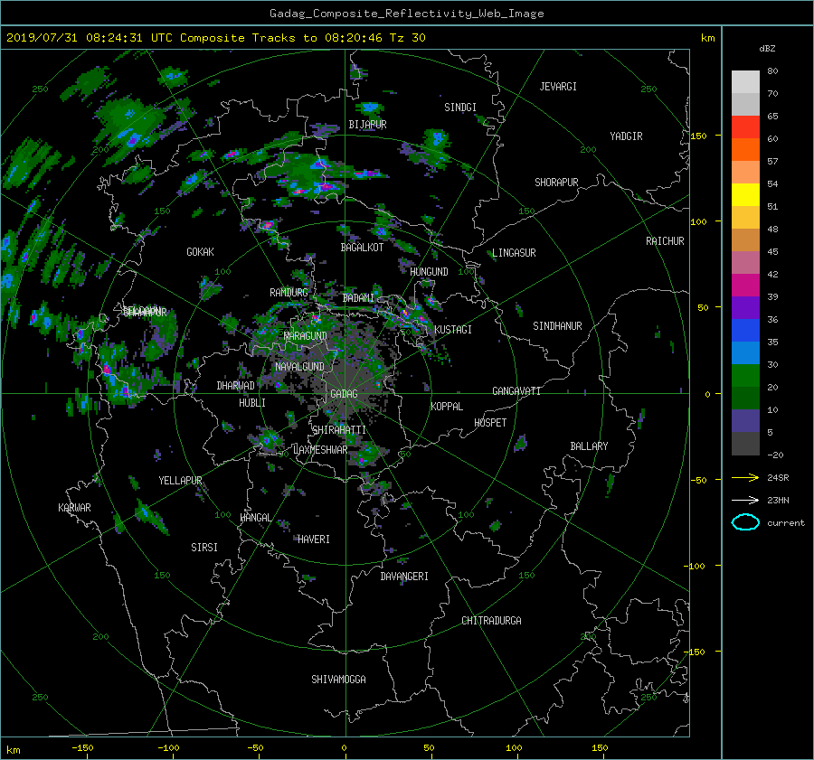Click the KUSTAGI city label
The image size is (814, 760).
[x=453, y=330]
